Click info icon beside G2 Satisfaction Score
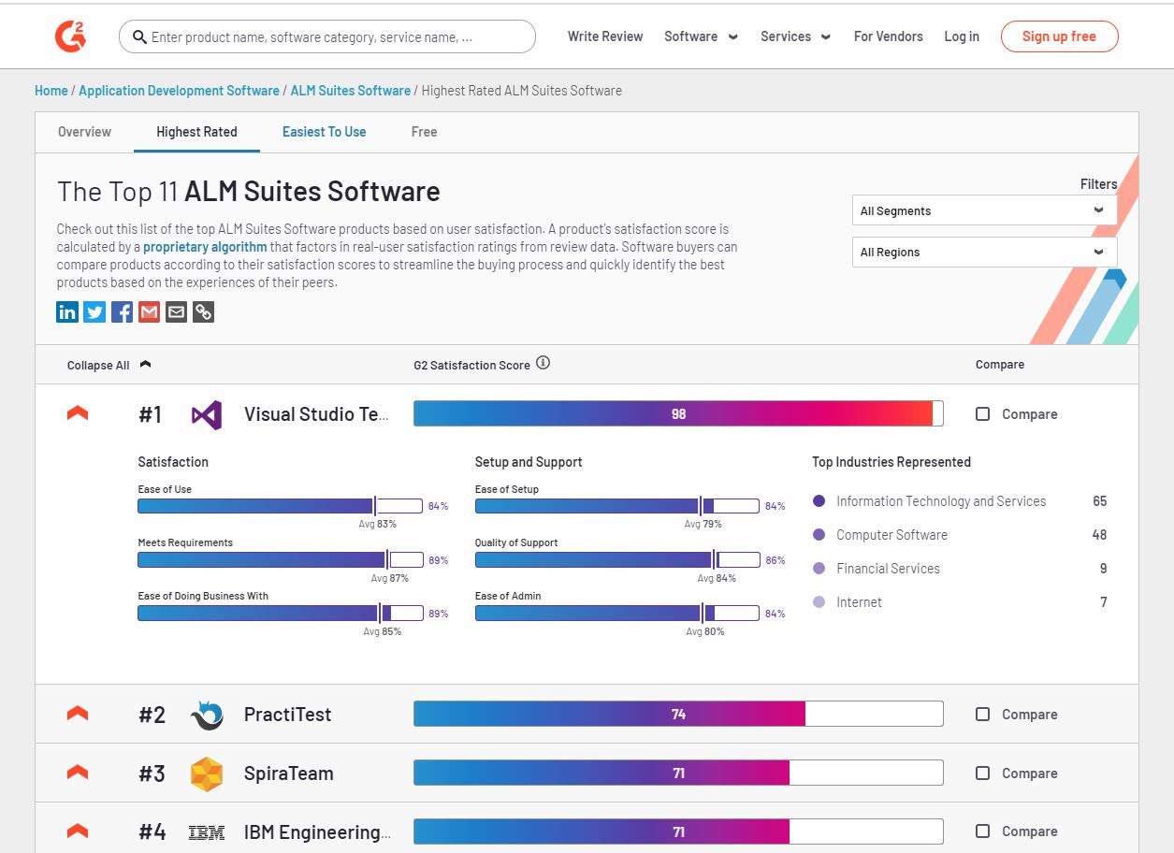 pyautogui.click(x=543, y=363)
